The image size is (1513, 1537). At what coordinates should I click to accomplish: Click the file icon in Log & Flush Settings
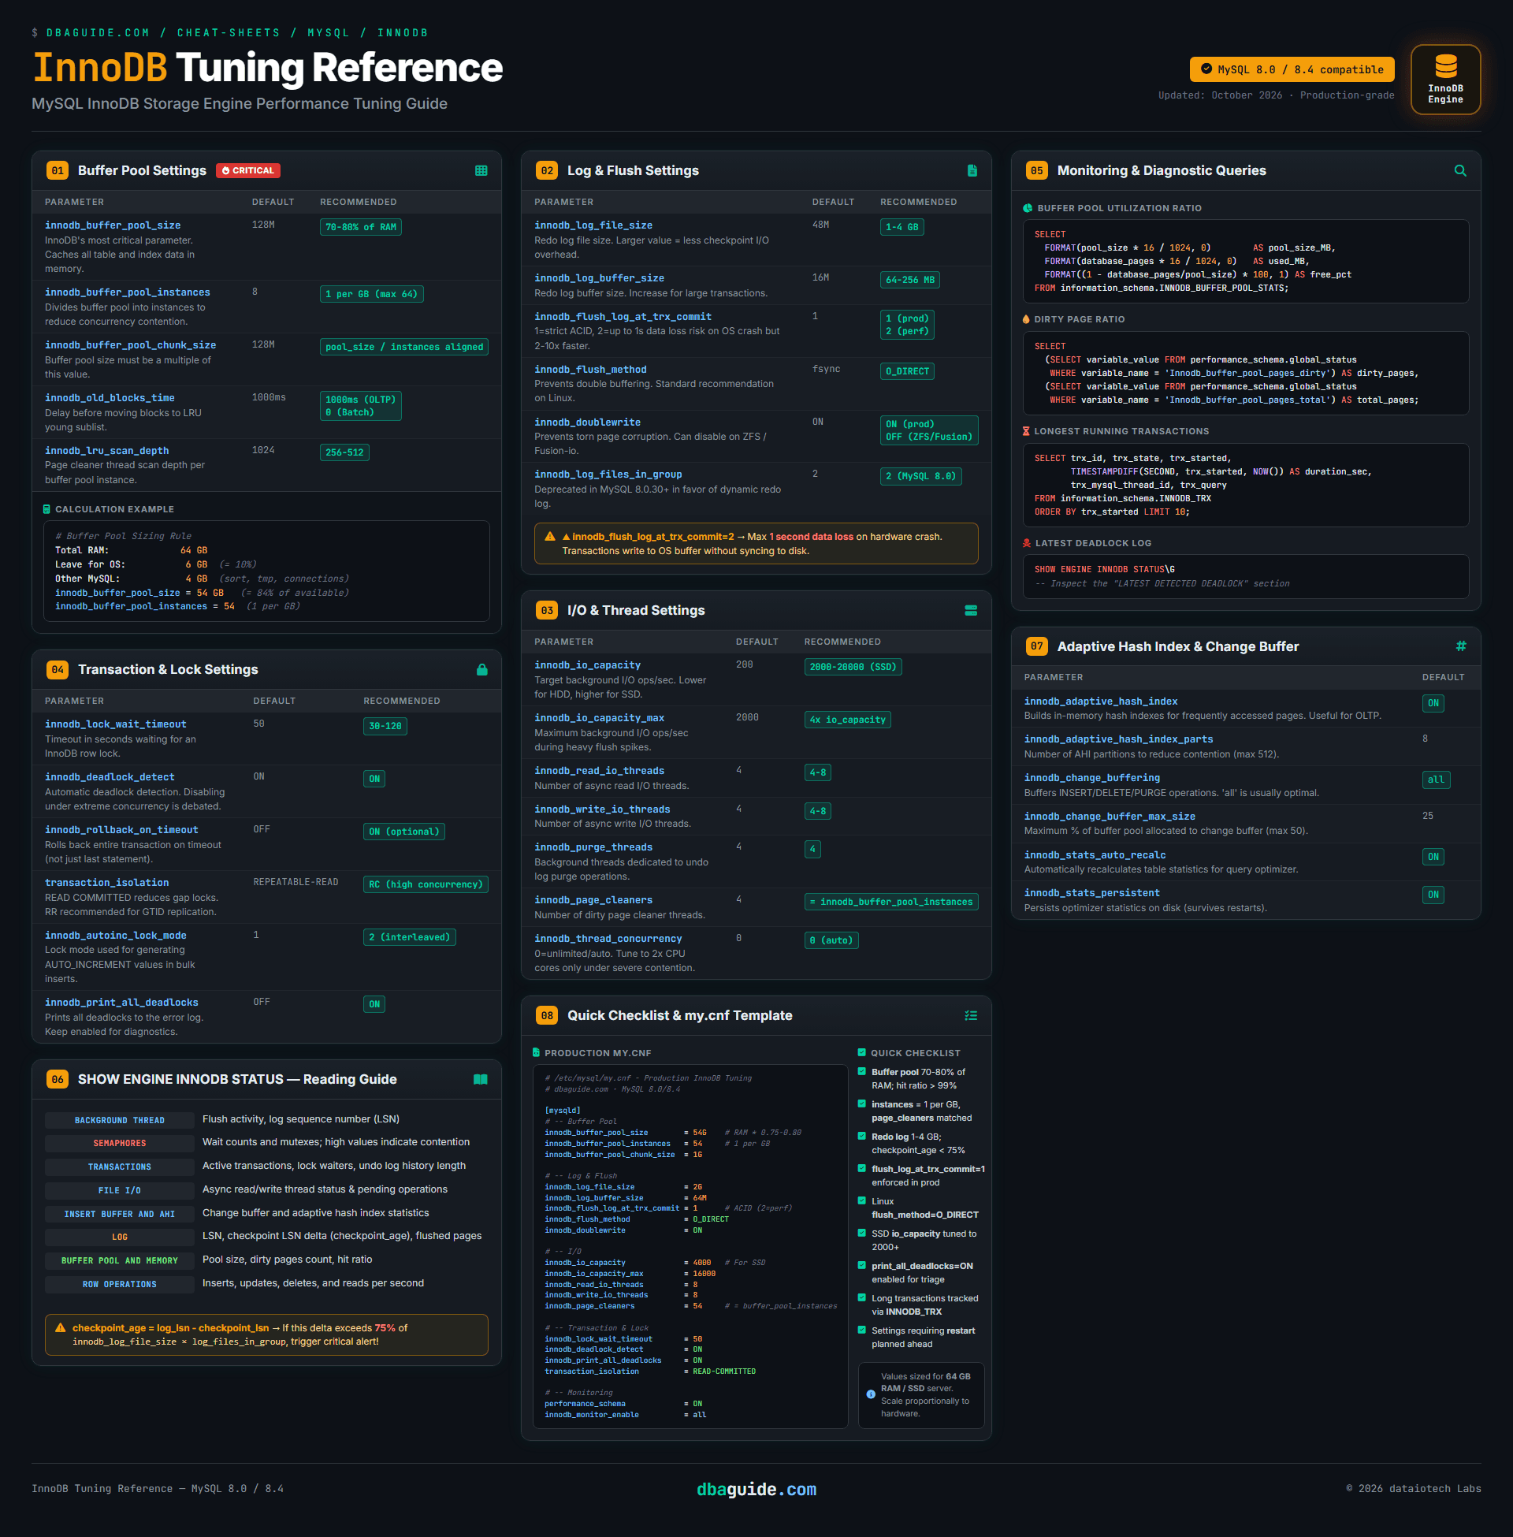[x=972, y=171]
